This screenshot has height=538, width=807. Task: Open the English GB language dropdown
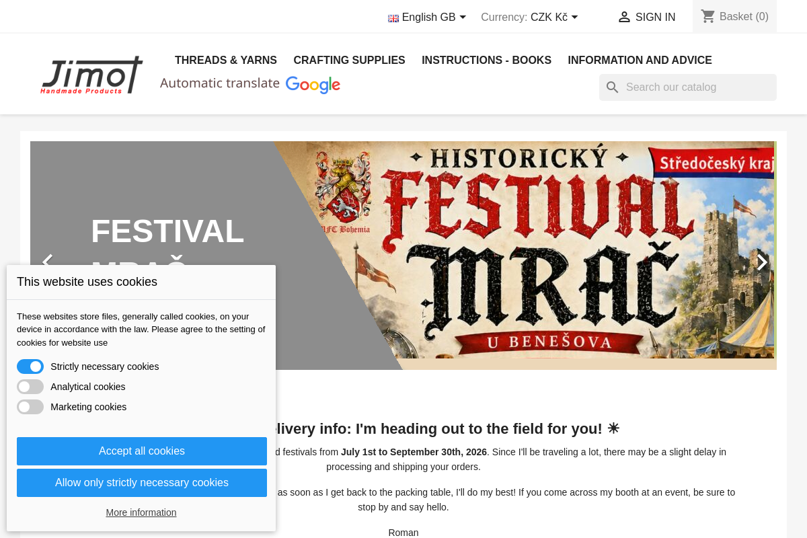pos(427,17)
